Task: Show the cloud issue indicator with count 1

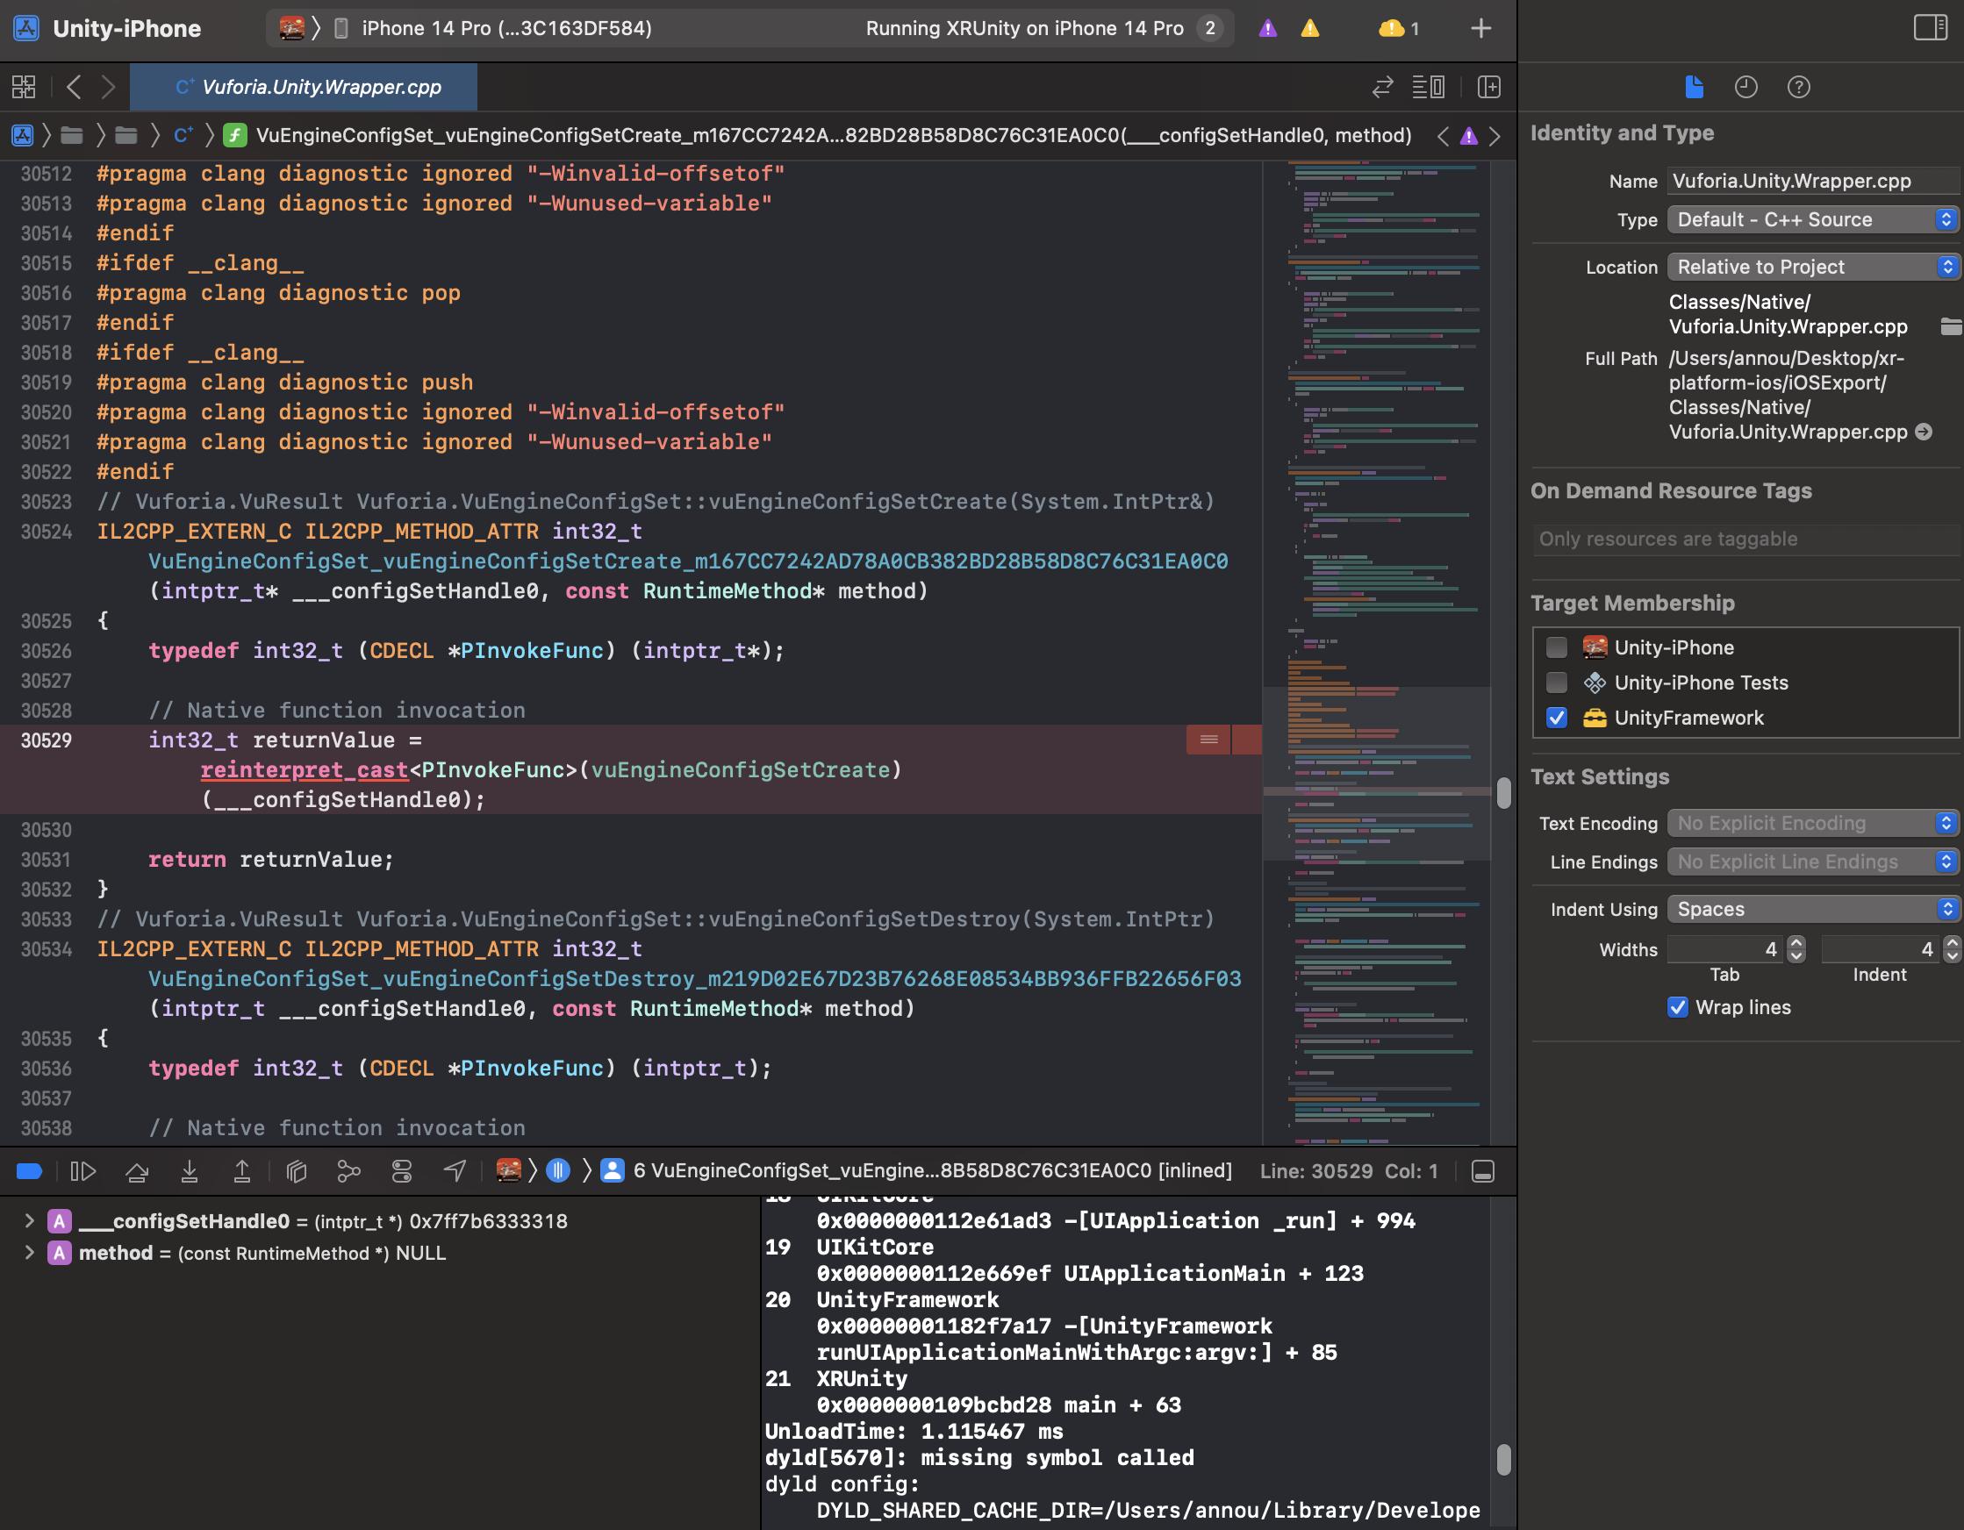Action: click(x=1398, y=29)
